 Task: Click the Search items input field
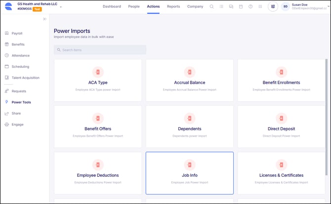pos(100,50)
